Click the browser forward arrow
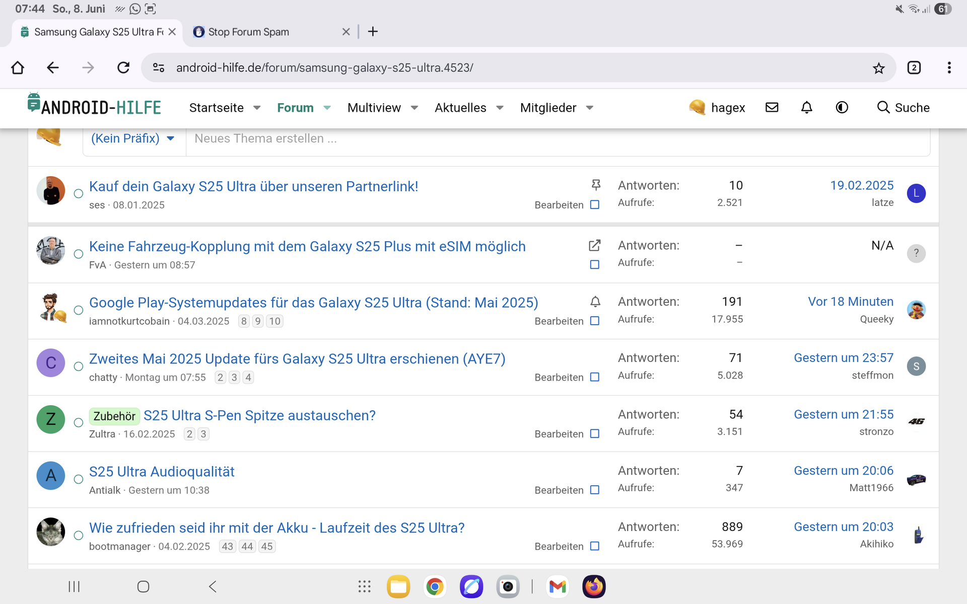 [x=88, y=67]
